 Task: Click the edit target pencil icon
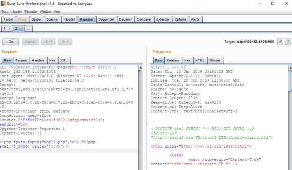click(280, 42)
